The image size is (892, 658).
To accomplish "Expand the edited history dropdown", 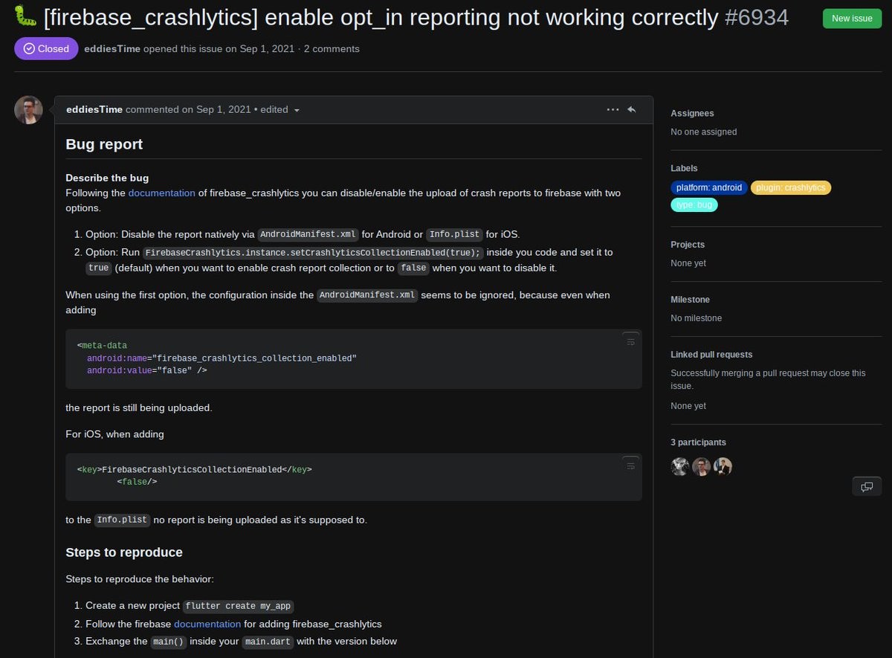I will (280, 109).
